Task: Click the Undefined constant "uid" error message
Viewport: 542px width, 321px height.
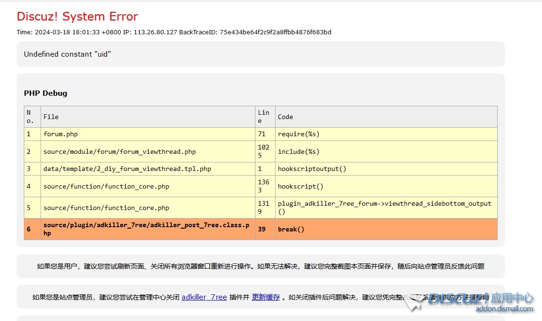Action: click(x=67, y=54)
